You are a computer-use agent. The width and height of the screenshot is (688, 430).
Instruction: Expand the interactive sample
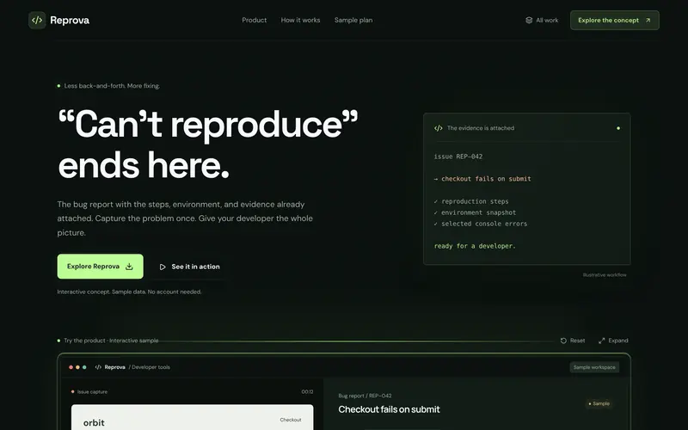click(x=613, y=341)
